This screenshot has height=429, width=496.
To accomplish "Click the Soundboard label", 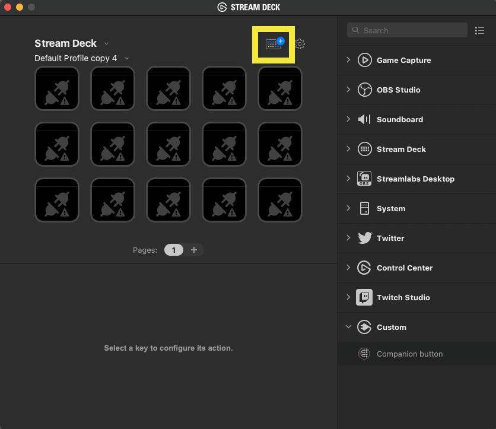I will pyautogui.click(x=399, y=120).
